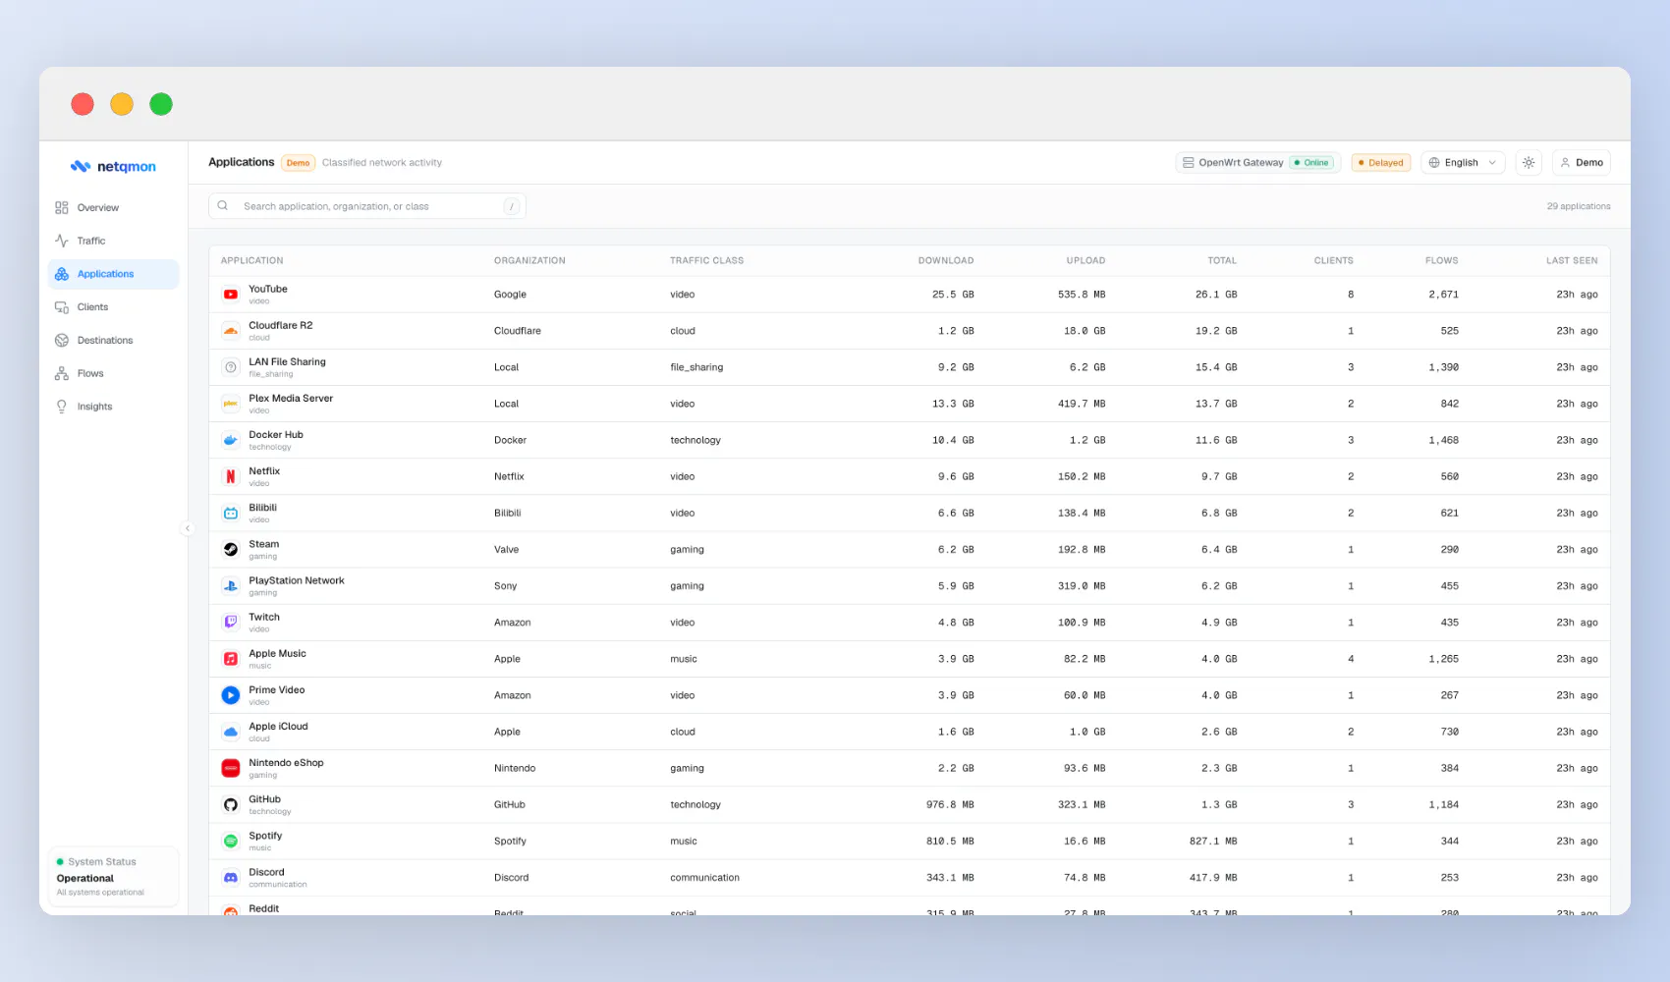Open the Demo user menu
The height and width of the screenshot is (982, 1670).
coord(1582,163)
